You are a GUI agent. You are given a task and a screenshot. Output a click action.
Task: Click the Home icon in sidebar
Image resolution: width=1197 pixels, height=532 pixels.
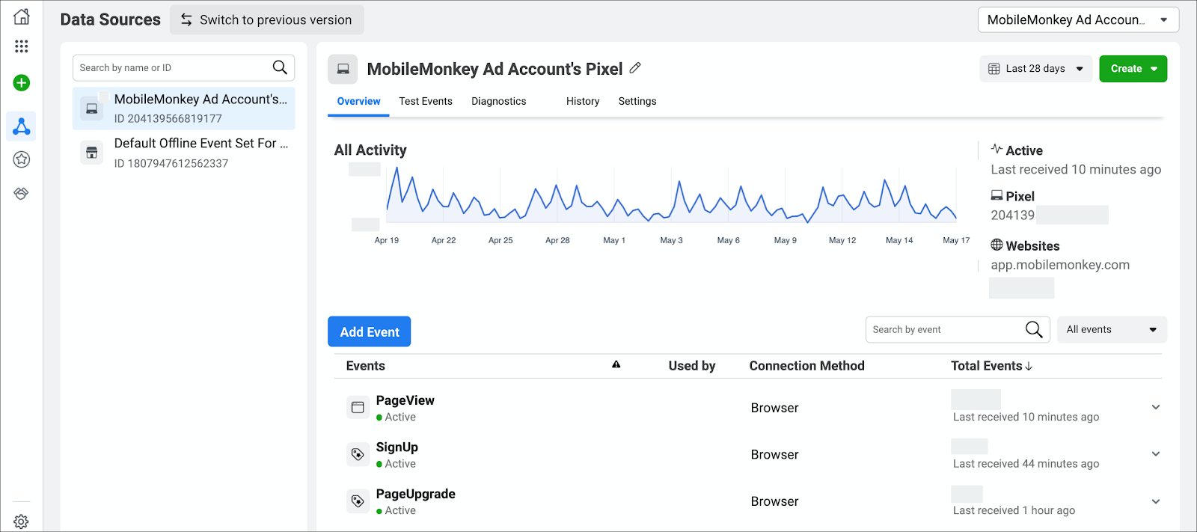[x=22, y=16]
